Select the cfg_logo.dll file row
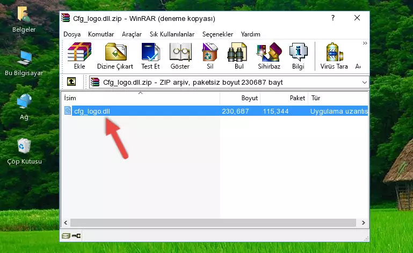413x253 pixels. 215,111
